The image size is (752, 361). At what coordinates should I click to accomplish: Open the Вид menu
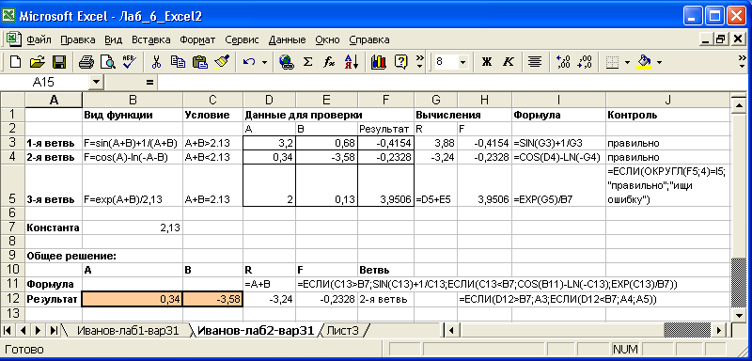(x=114, y=39)
